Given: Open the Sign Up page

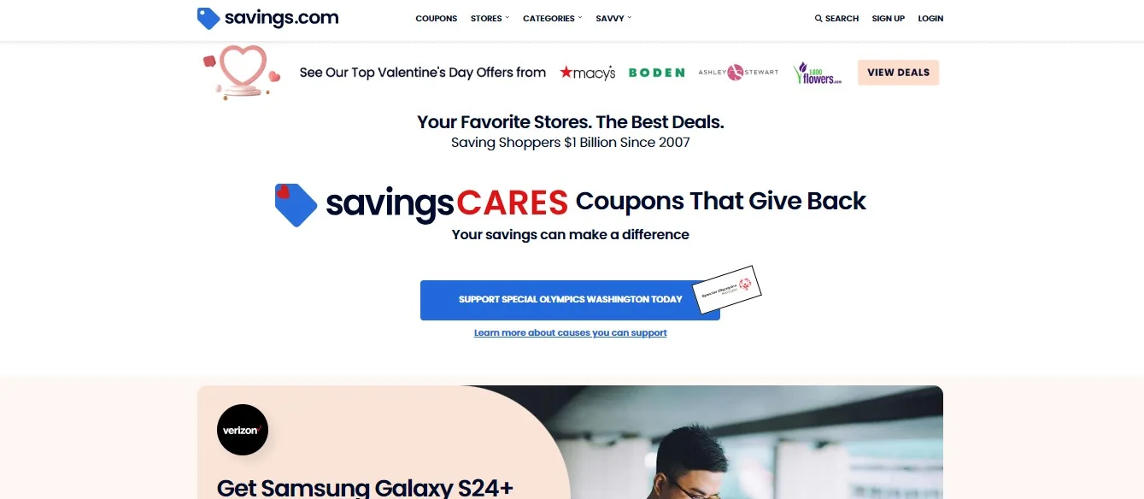Looking at the screenshot, I should 889,18.
